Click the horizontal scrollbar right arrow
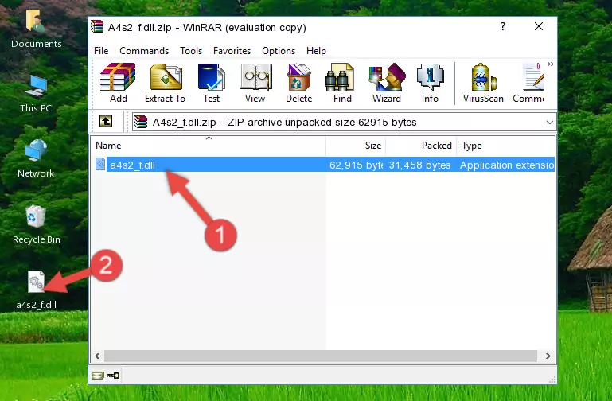Image resolution: width=612 pixels, height=401 pixels. tap(548, 356)
